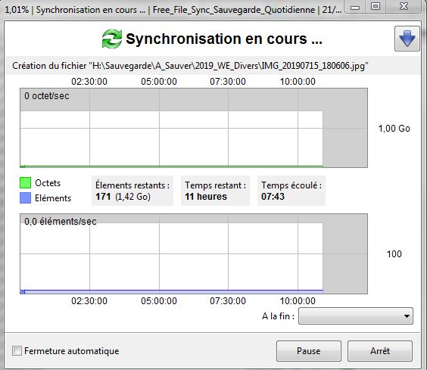Click the 'Élements restants :' label
Screen dimensions: 427x370
132,185
